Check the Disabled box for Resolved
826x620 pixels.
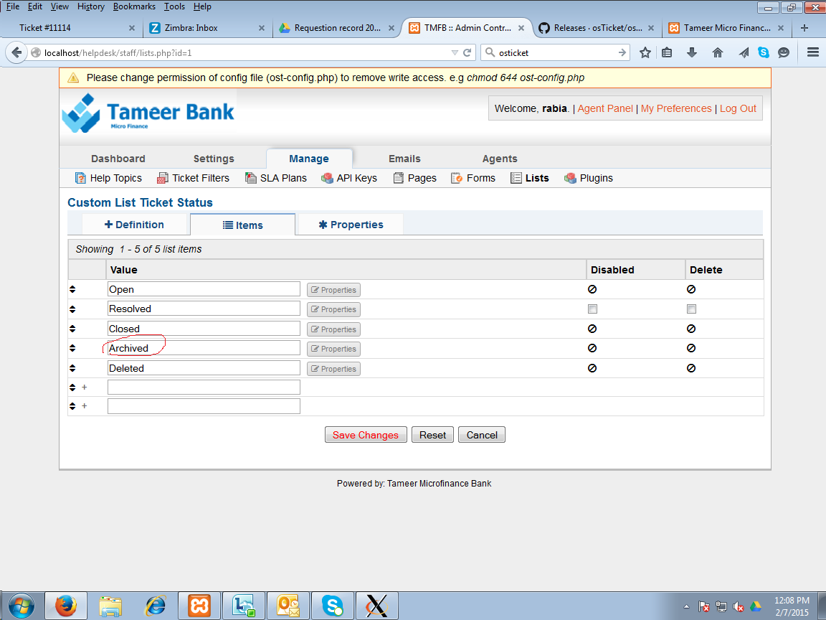coord(592,309)
